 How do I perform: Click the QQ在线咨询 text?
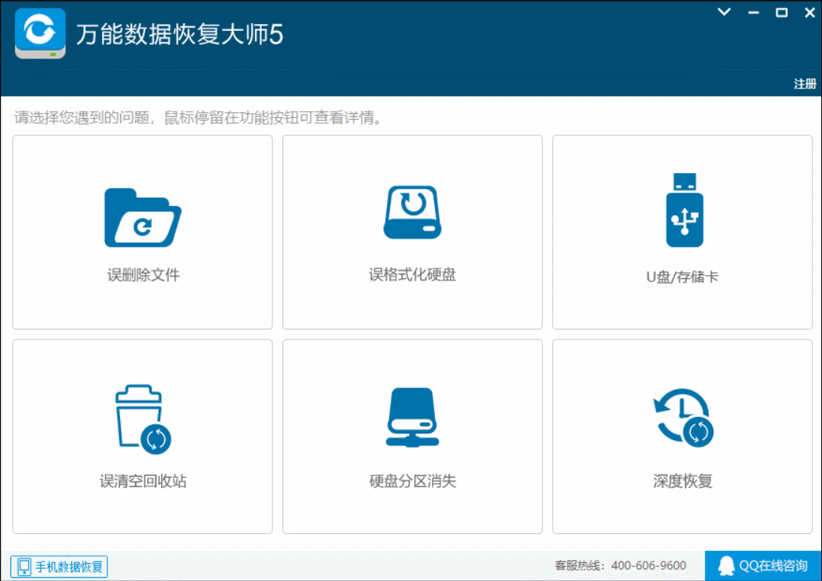click(x=772, y=566)
